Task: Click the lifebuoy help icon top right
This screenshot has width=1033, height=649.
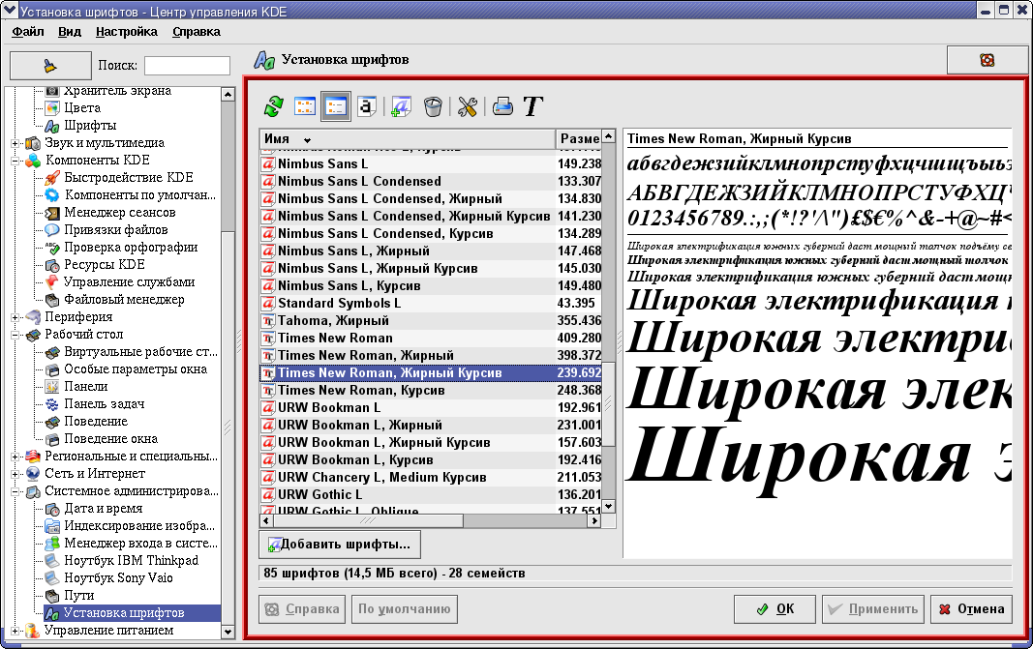Action: coord(987,60)
